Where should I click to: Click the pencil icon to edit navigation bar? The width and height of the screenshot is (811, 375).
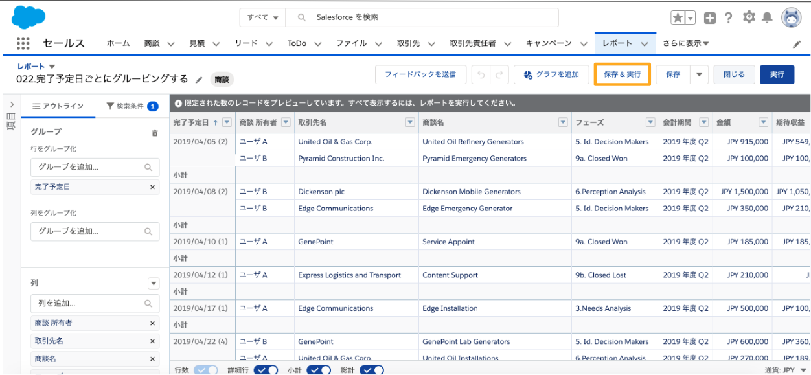[797, 44]
